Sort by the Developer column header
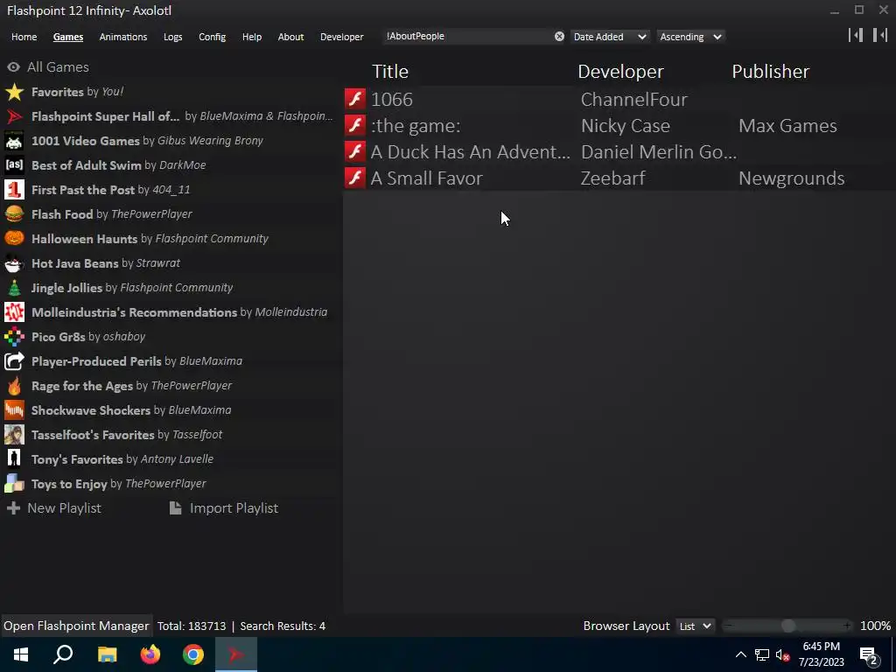This screenshot has height=672, width=896. (620, 72)
